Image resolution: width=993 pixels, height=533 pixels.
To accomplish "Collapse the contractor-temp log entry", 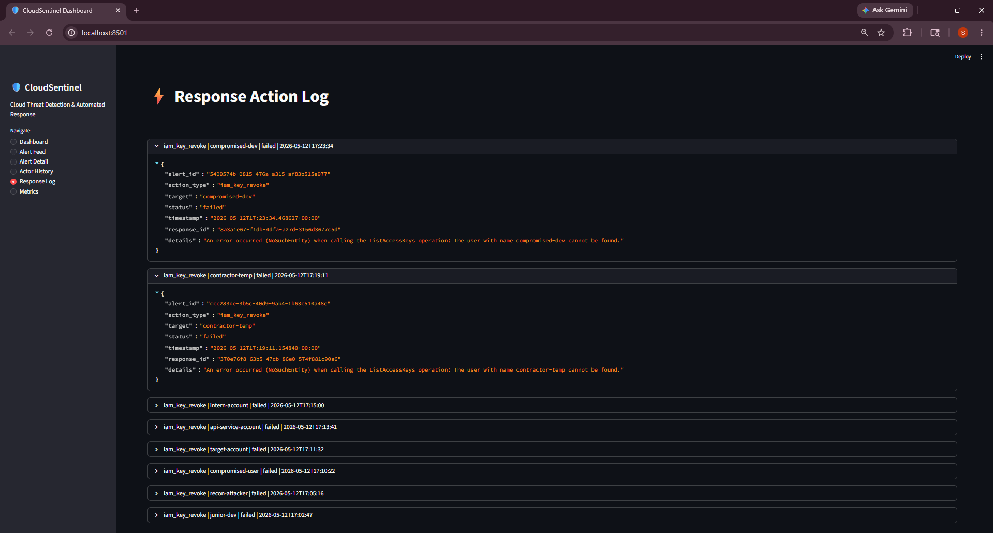I will pos(552,276).
